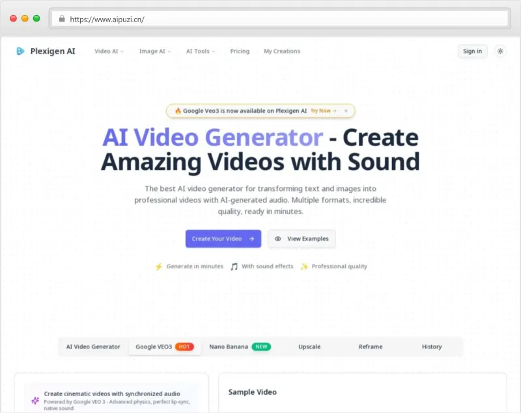Viewport: 521px width, 413px height.
Task: Expand the Video AI dropdown menu
Action: tap(109, 51)
